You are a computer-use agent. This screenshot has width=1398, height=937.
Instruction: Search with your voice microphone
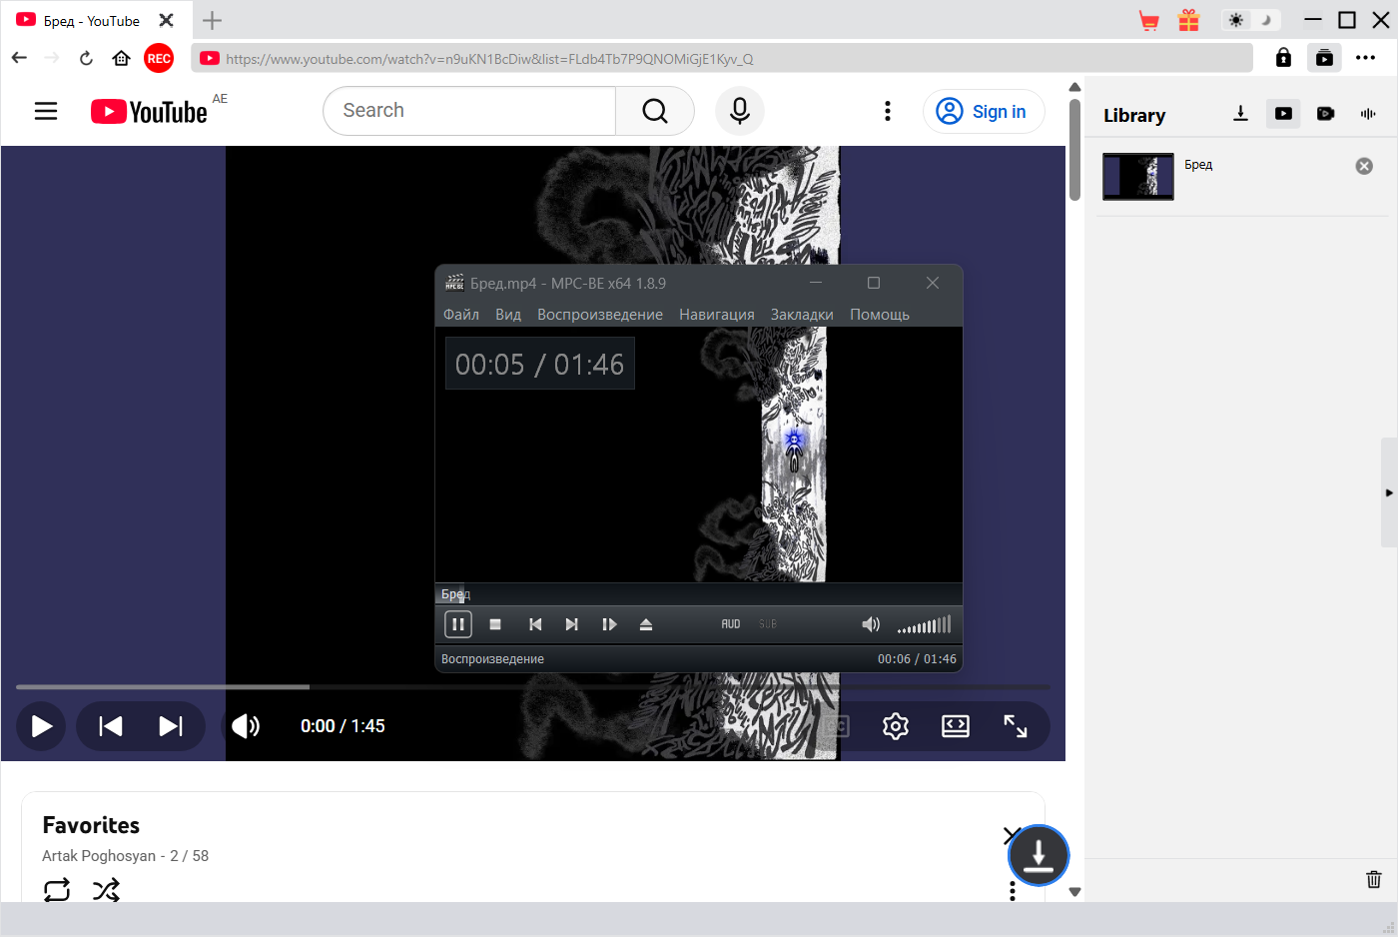(740, 111)
